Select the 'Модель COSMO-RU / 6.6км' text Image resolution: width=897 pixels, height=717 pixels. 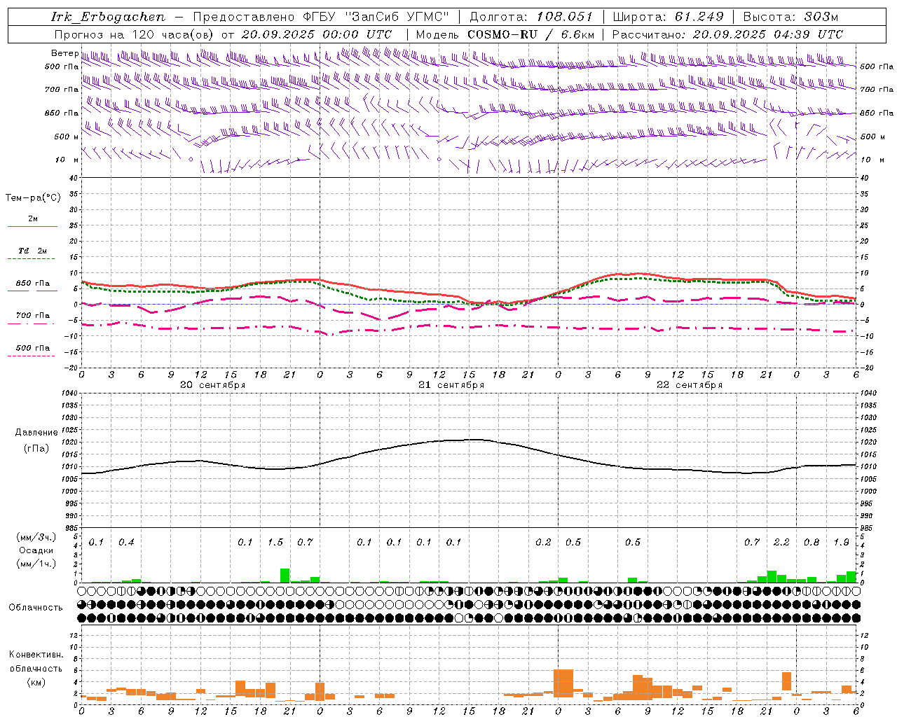(x=505, y=34)
